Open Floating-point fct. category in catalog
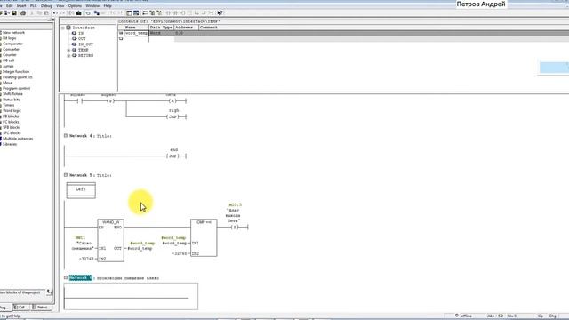The height and width of the screenshot is (320, 569). click(18, 77)
